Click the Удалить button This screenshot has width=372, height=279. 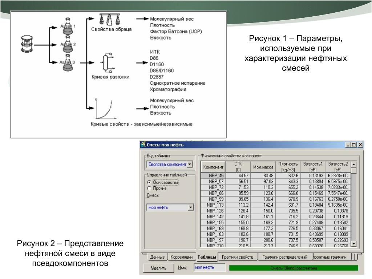click(159, 268)
